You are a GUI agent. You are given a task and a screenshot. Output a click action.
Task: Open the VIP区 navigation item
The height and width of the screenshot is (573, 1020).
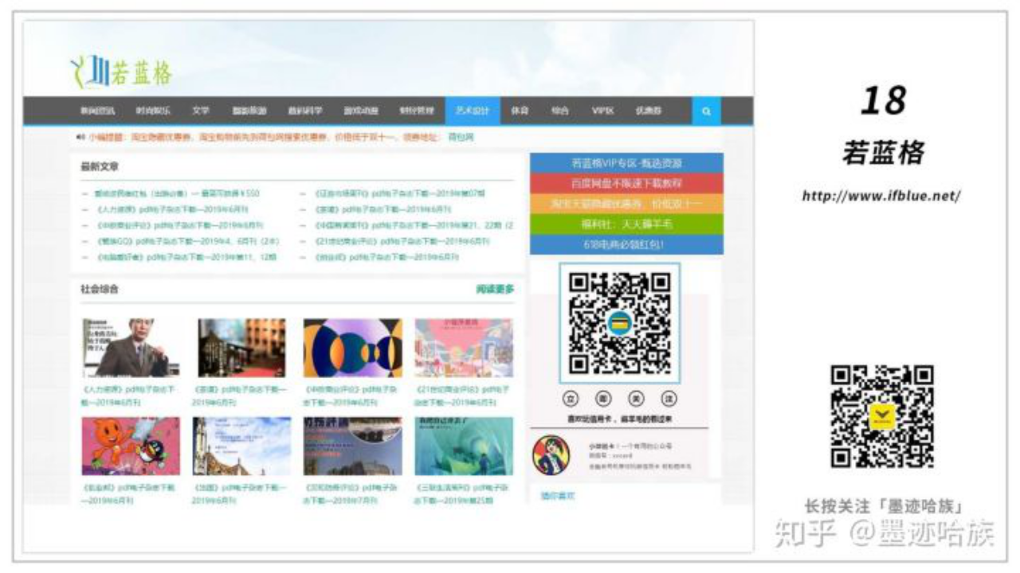pos(602,111)
